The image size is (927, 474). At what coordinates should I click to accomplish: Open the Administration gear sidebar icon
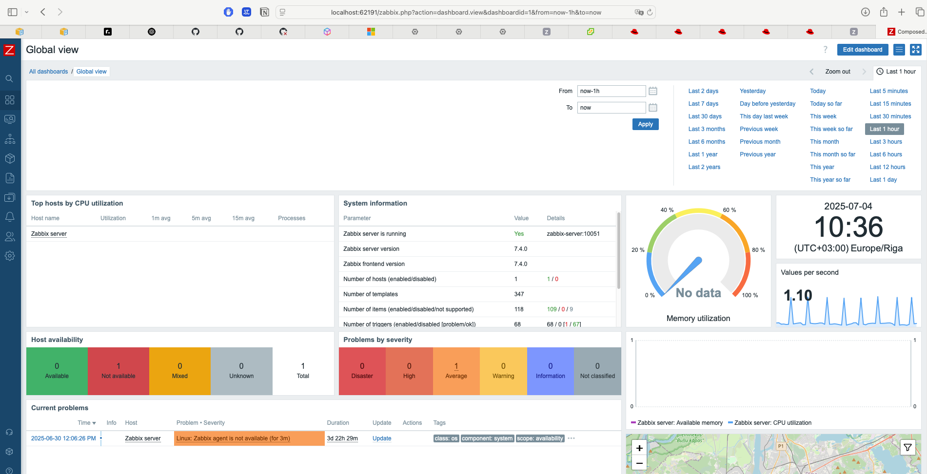point(10,256)
